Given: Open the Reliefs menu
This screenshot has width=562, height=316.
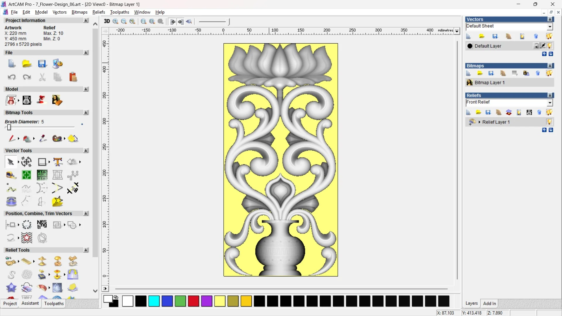Looking at the screenshot, I should point(99,12).
